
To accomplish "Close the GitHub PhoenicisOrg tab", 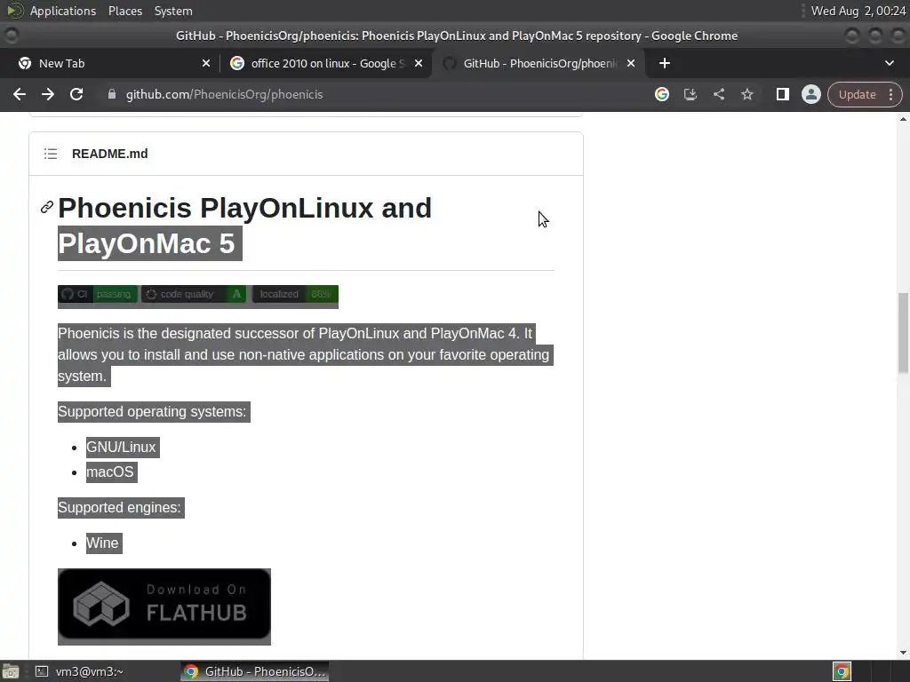I will 631,63.
